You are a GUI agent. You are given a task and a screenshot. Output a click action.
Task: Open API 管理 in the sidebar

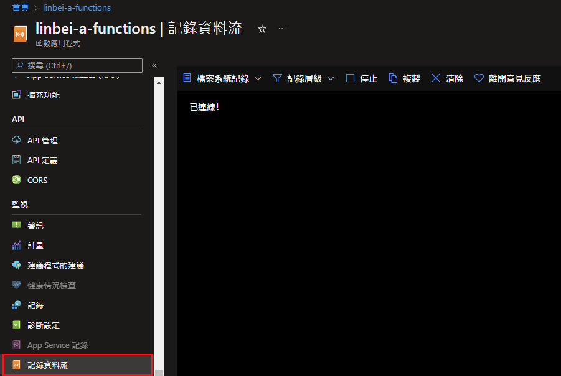[42, 141]
